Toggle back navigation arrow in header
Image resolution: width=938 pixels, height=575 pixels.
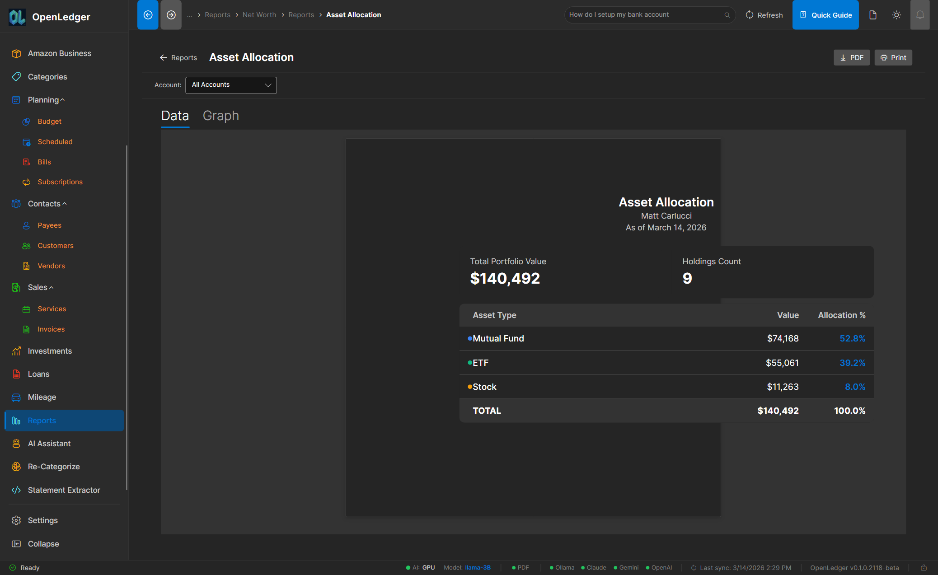[x=148, y=14]
